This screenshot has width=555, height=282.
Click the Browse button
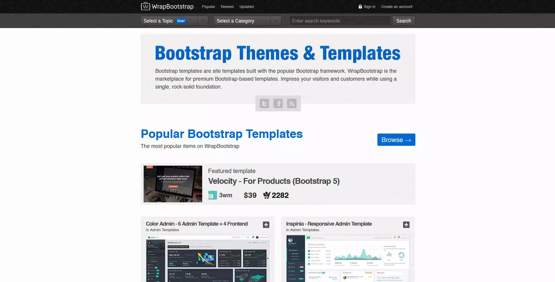[396, 140]
